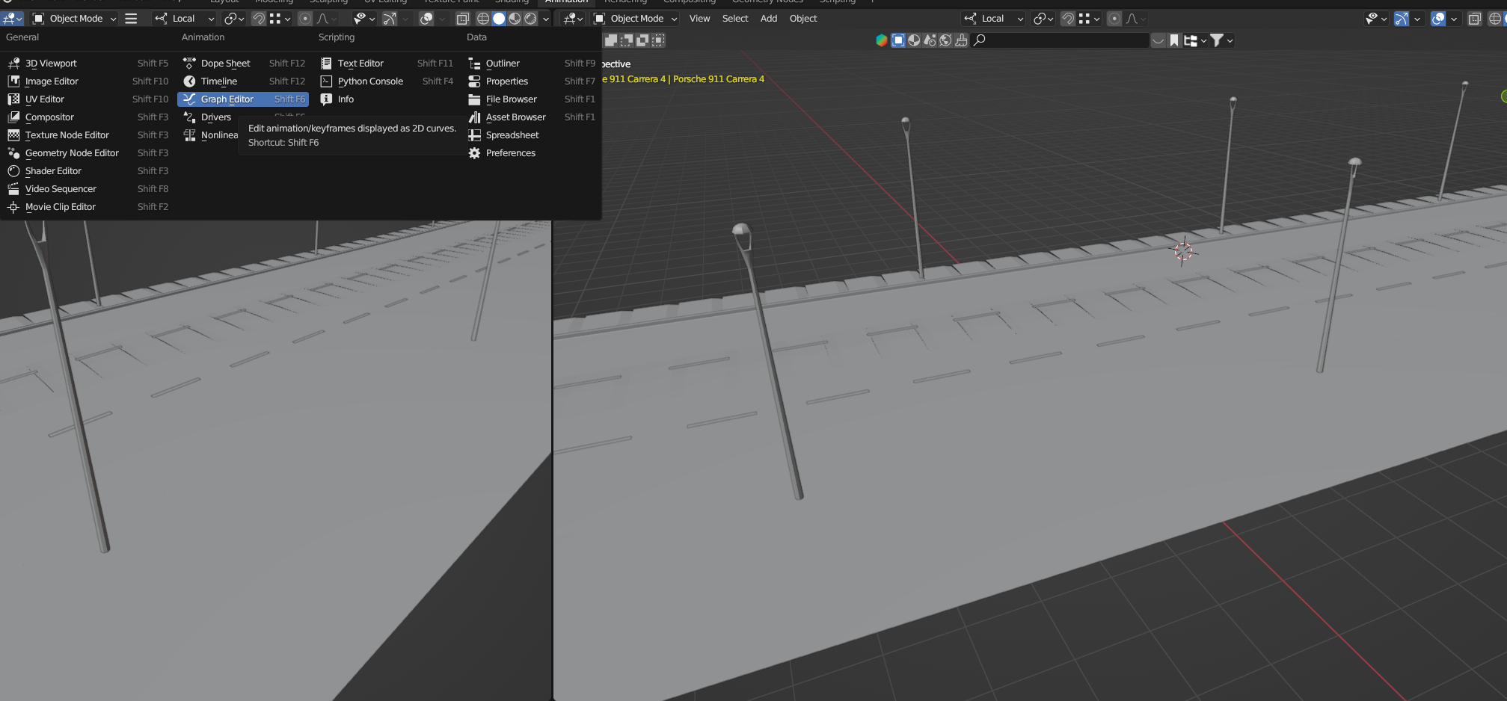This screenshot has width=1507, height=701.
Task: Switch editor to Text Editor
Action: tap(386, 64)
